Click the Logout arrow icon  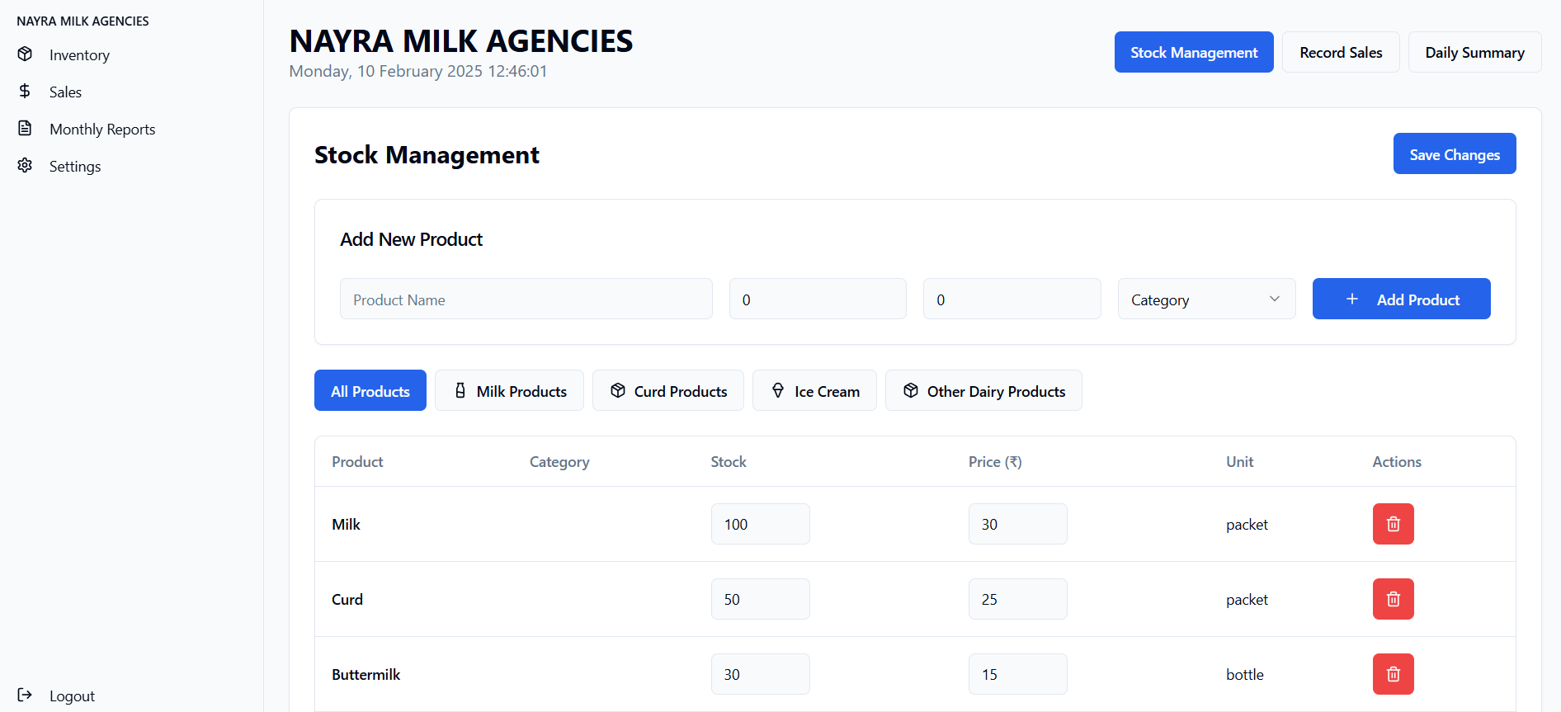click(x=25, y=695)
